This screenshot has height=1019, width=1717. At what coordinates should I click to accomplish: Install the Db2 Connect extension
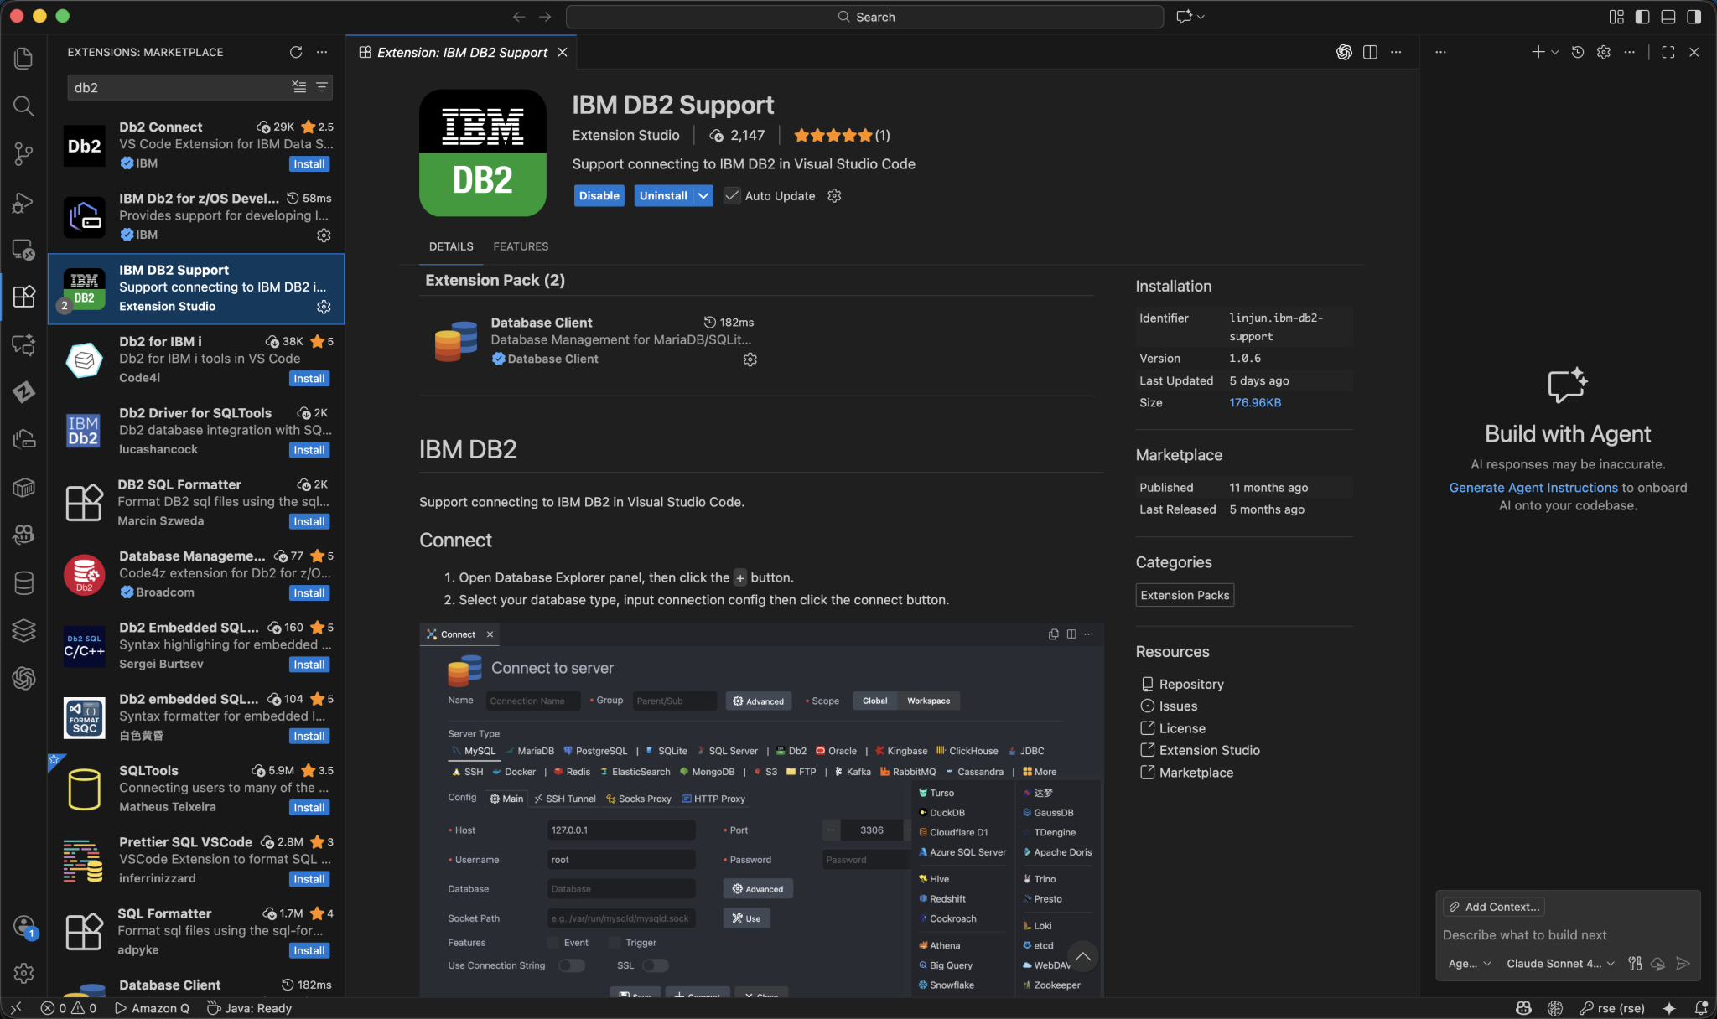click(309, 163)
